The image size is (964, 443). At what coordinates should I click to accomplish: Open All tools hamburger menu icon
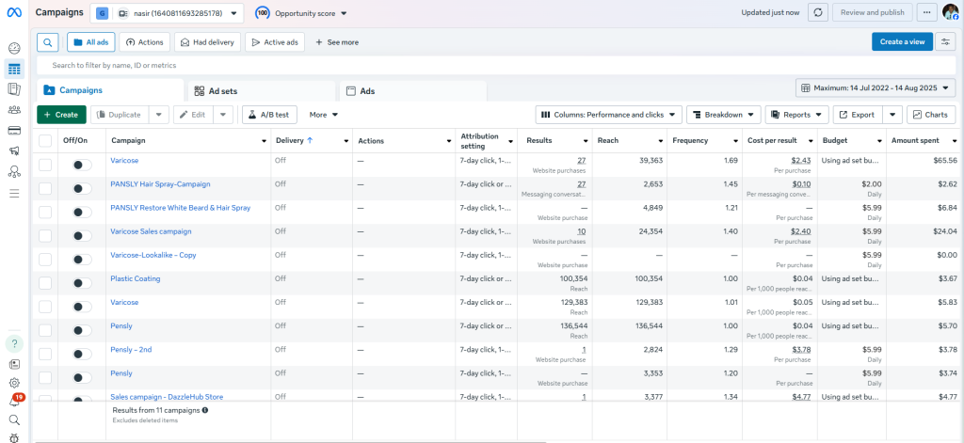tap(14, 193)
